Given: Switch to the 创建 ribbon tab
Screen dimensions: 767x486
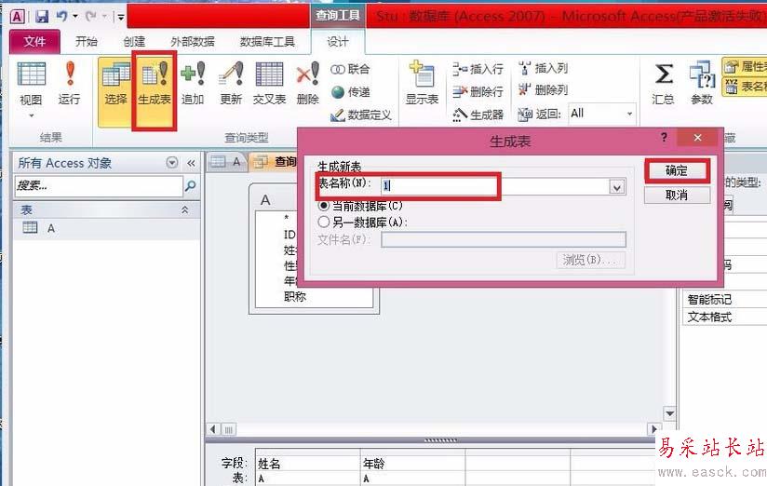Looking at the screenshot, I should point(135,42).
